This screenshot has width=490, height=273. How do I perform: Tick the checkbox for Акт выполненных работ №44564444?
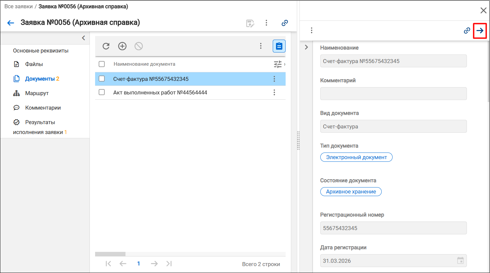102,92
